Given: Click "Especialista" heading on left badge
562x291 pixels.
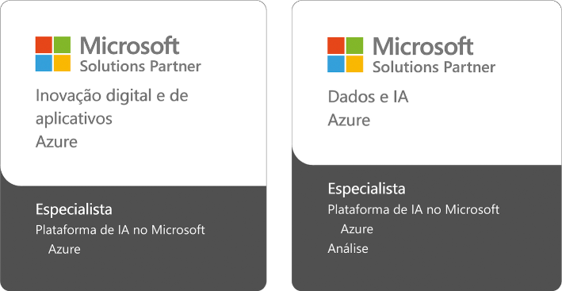Looking at the screenshot, I should pos(74,210).
